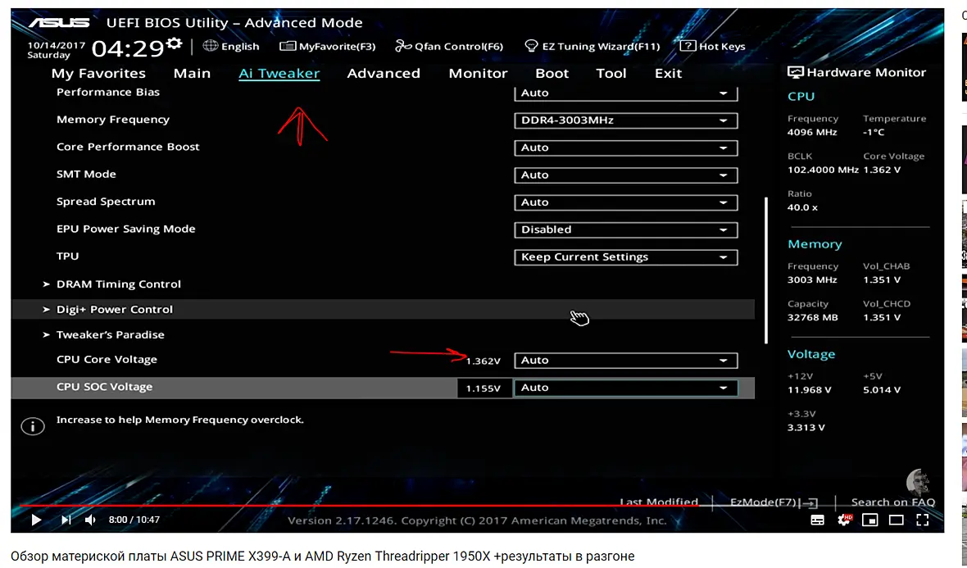Click the Hardware Monitor screen icon
The image size is (967, 568).
point(796,73)
